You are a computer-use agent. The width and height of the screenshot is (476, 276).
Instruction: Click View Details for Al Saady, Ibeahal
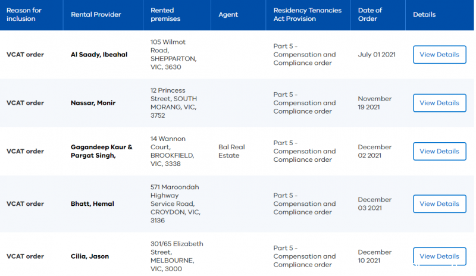click(439, 54)
